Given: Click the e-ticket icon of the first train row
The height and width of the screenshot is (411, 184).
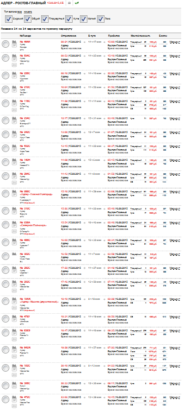Looking at the screenshot, I should (x=14, y=44).
